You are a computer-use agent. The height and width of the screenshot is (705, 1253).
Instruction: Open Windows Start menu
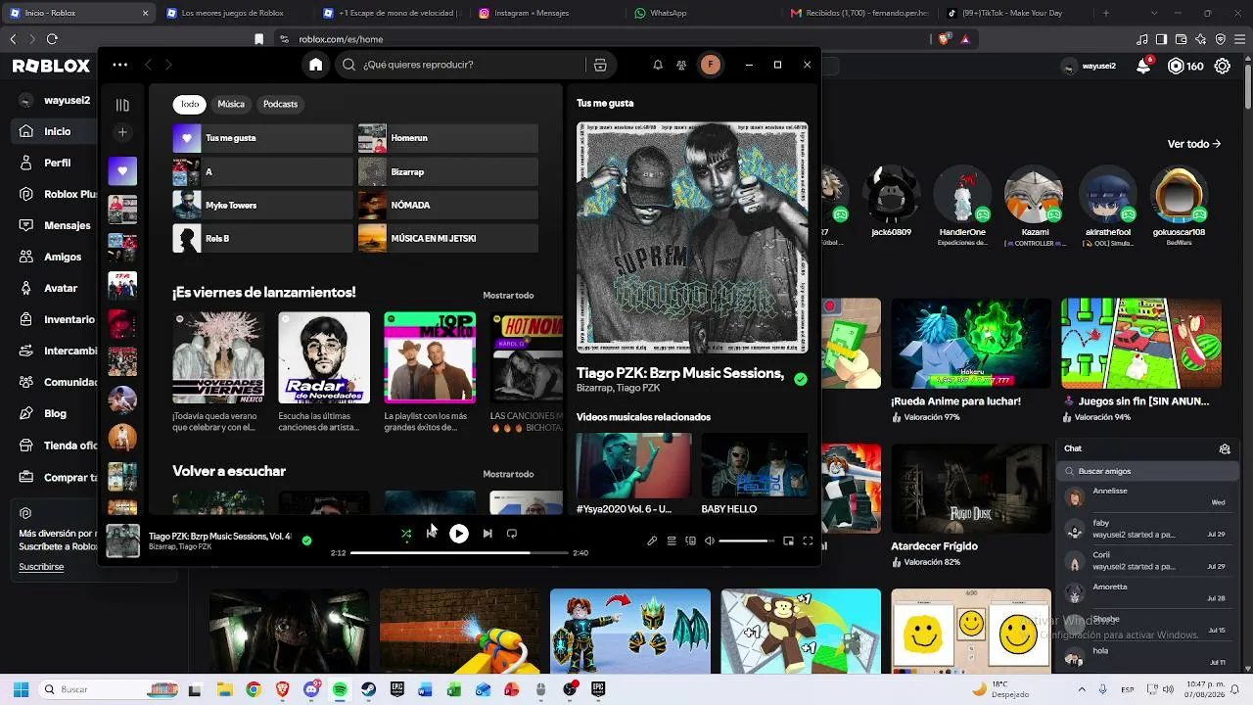point(21,689)
